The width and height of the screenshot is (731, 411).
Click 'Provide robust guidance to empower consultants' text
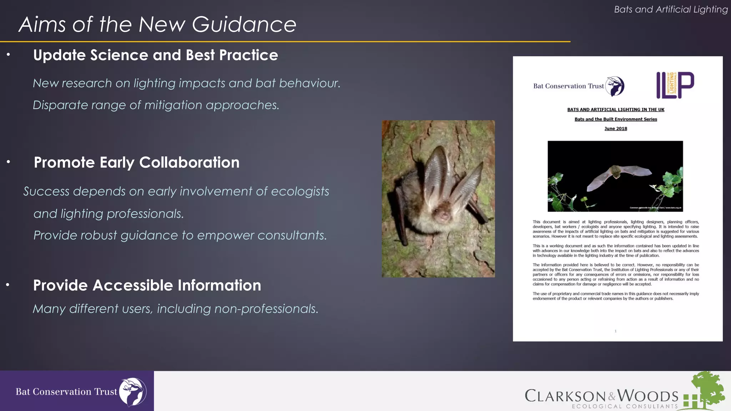(180, 235)
